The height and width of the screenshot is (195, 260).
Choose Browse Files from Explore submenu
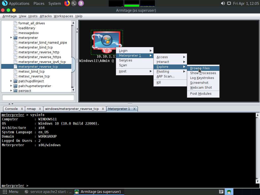200,68
